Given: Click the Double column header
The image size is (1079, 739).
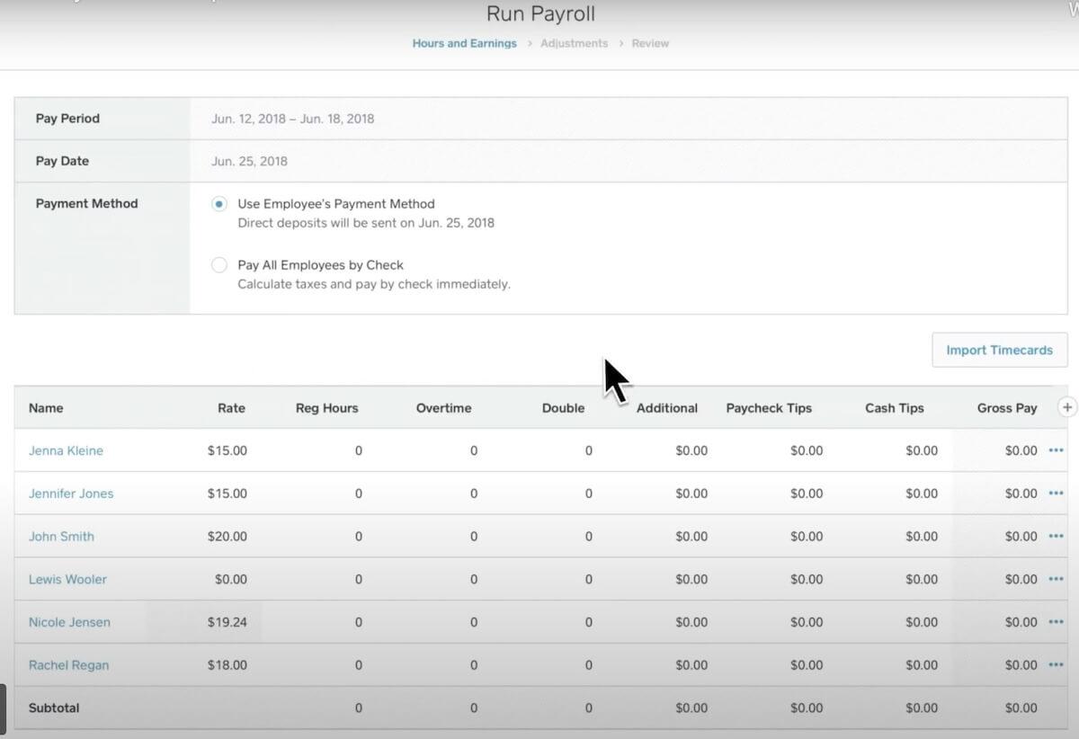Looking at the screenshot, I should click(x=563, y=408).
